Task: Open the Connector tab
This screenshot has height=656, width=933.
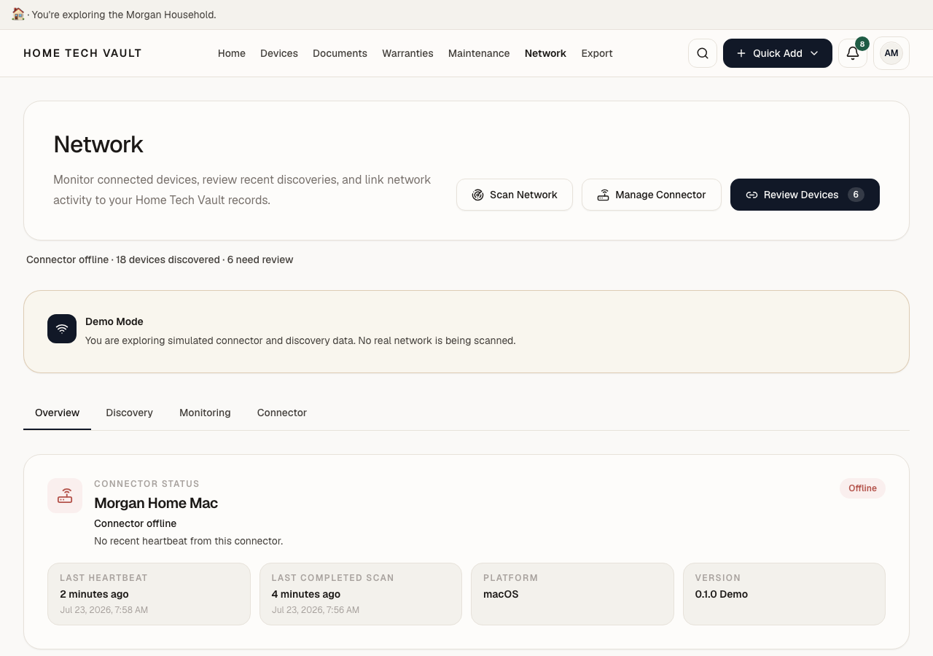Action: click(282, 413)
